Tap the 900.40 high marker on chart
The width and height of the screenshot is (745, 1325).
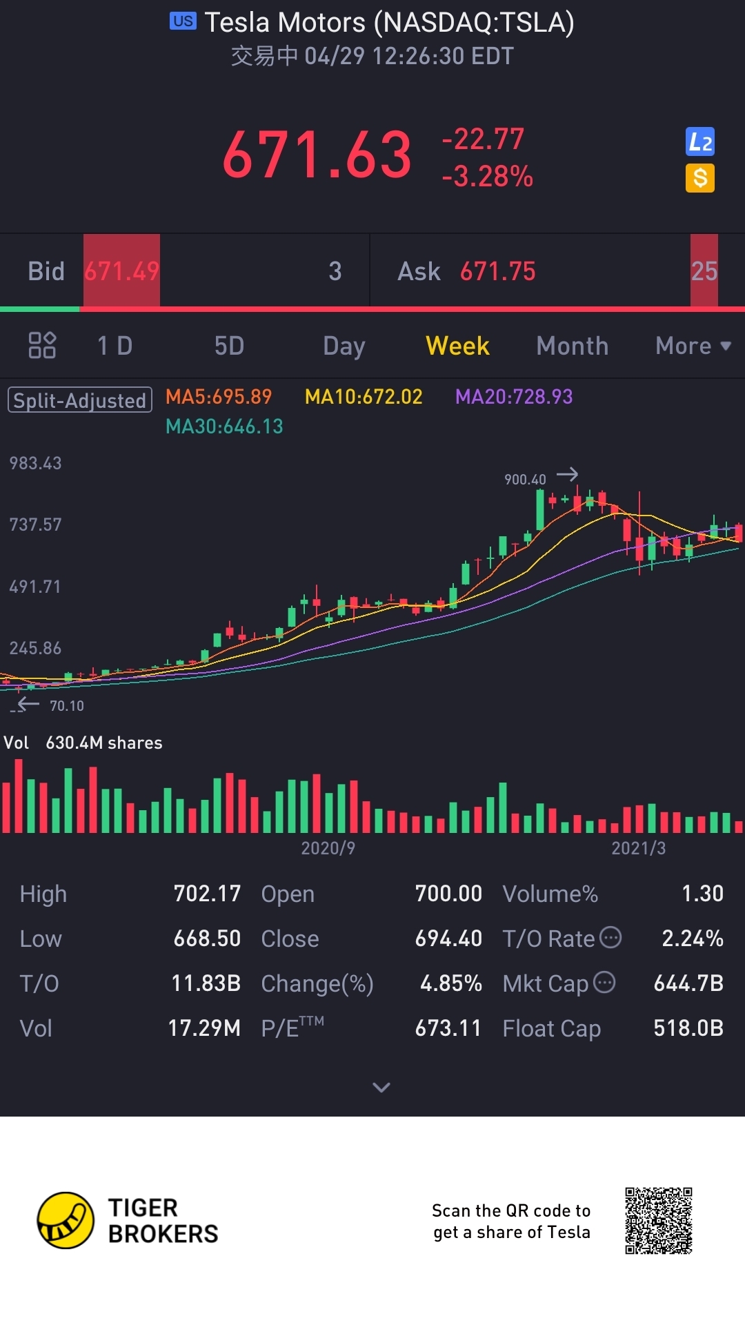525,479
